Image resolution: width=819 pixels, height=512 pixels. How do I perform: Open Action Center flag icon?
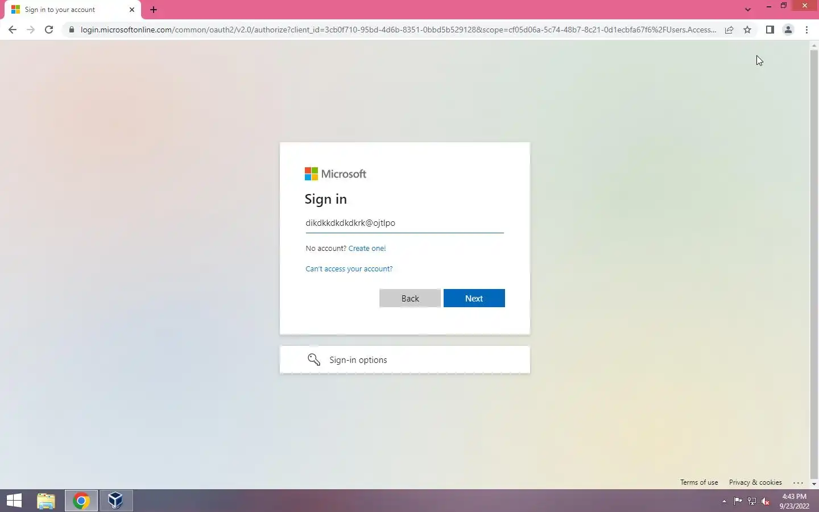[x=738, y=501]
